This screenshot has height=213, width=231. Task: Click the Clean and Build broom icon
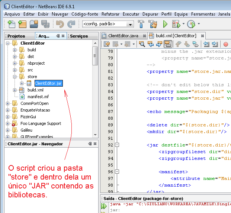(153, 24)
